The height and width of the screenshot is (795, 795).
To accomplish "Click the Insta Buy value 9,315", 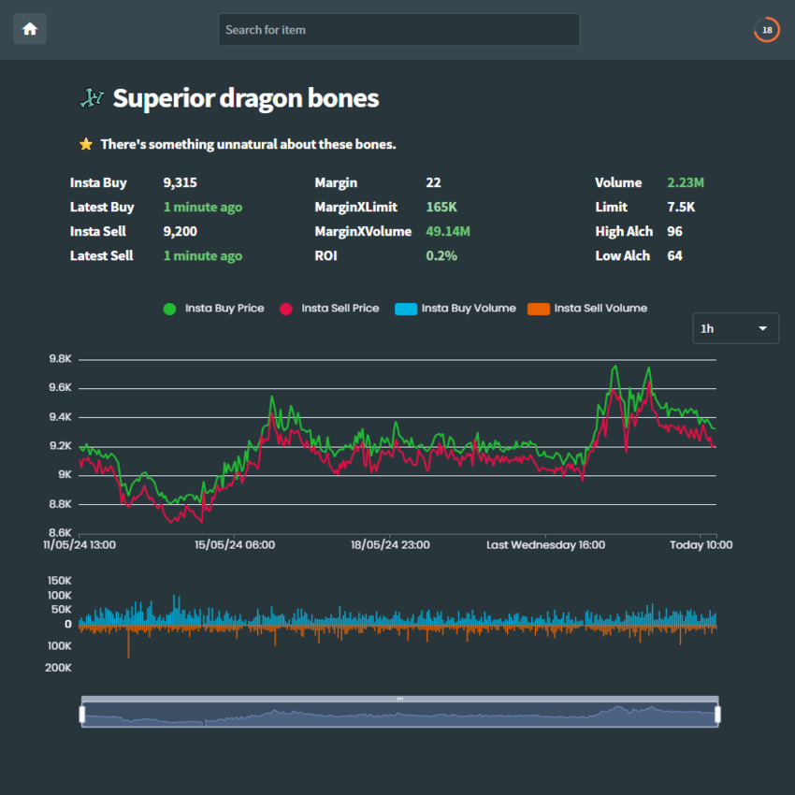I will 180,183.
